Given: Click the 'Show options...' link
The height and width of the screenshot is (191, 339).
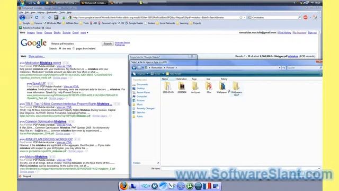Looking at the screenshot, I should coord(37,56).
